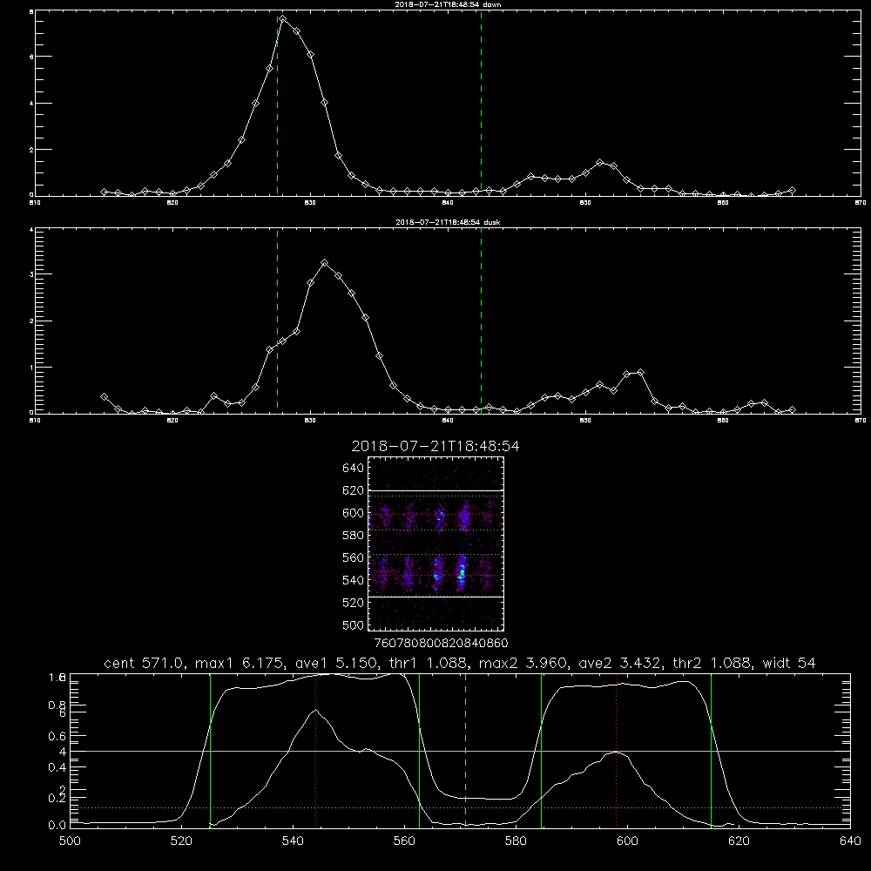This screenshot has width=871, height=871.
Task: Click y-axis label '0.2' of bottom plot
Action: [x=57, y=798]
